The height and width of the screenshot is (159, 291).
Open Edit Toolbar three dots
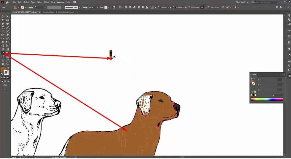coord(5,90)
